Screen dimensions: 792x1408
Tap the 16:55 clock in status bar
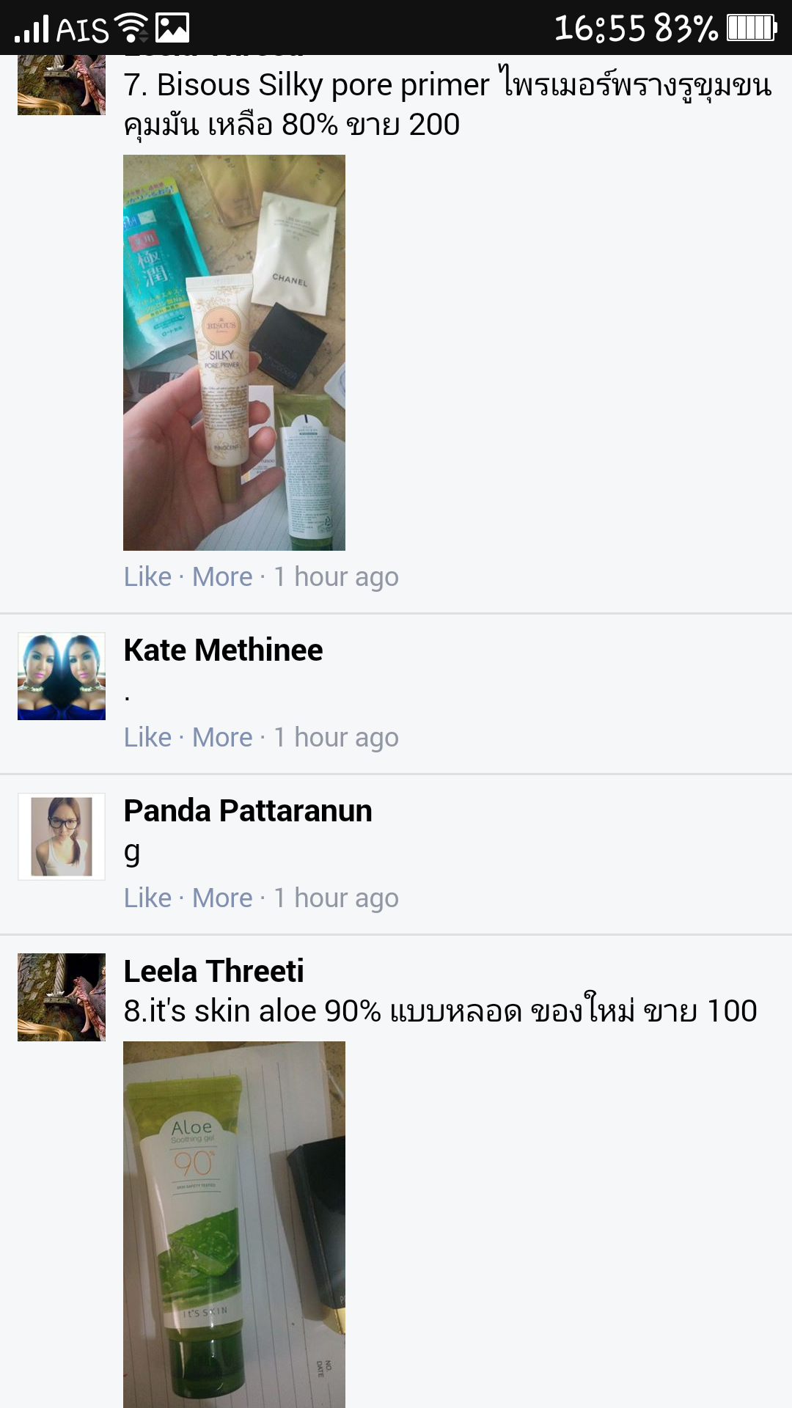600,29
